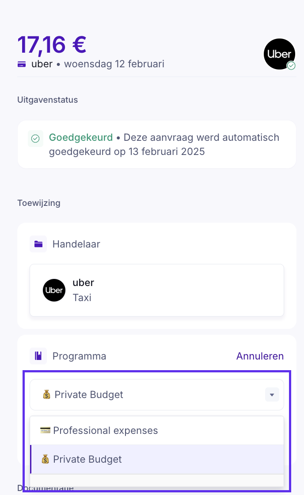
Task: Click the money bag icon in selected field
Action: (46, 394)
